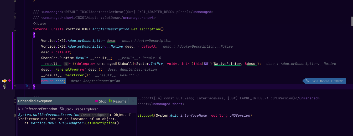Click the pink exception lightning bolt icon
This screenshot has width=353, height=136.
coord(9,81)
